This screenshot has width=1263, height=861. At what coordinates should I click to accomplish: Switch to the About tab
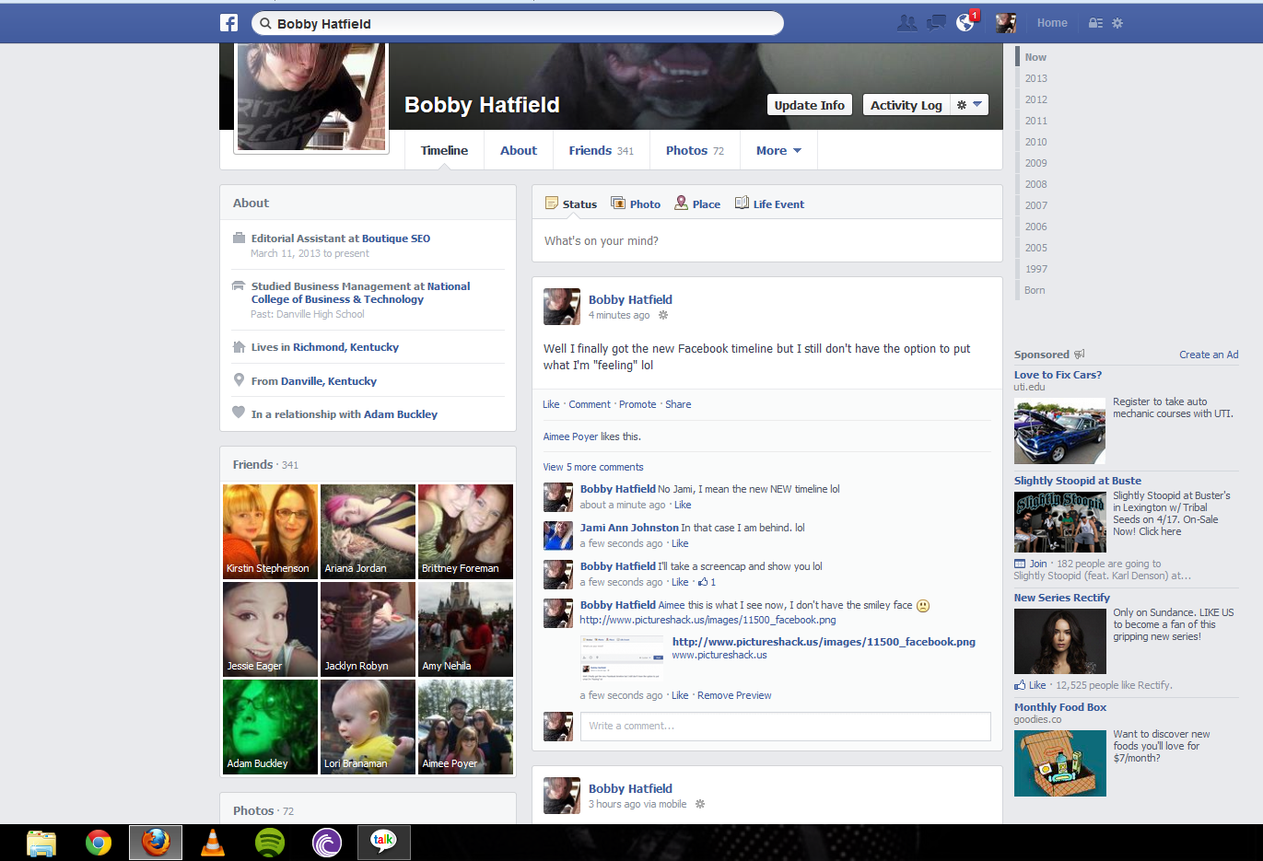(x=518, y=150)
